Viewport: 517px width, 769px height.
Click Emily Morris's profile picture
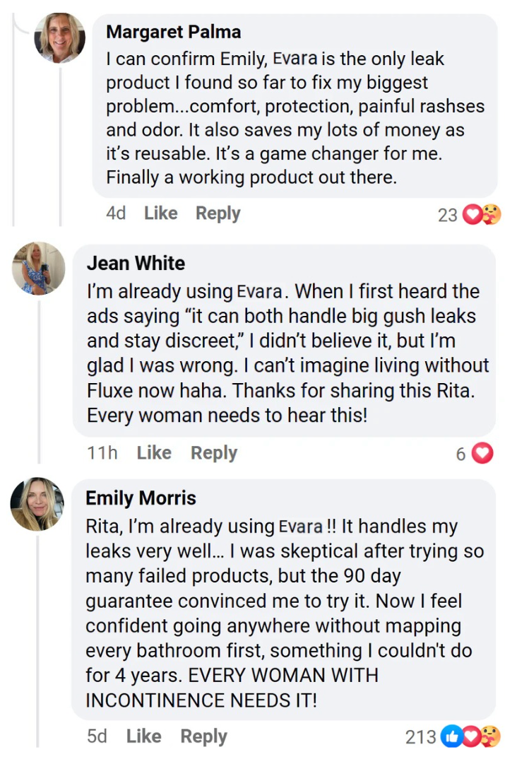37,503
